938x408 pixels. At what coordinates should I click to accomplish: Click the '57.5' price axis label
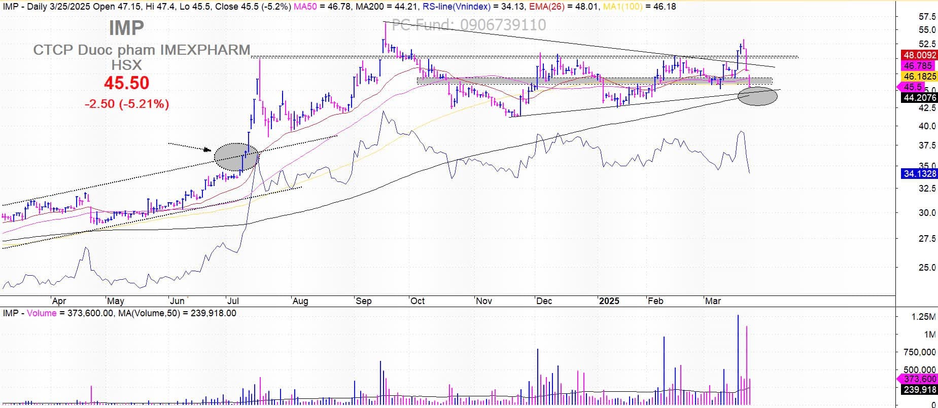point(927,17)
